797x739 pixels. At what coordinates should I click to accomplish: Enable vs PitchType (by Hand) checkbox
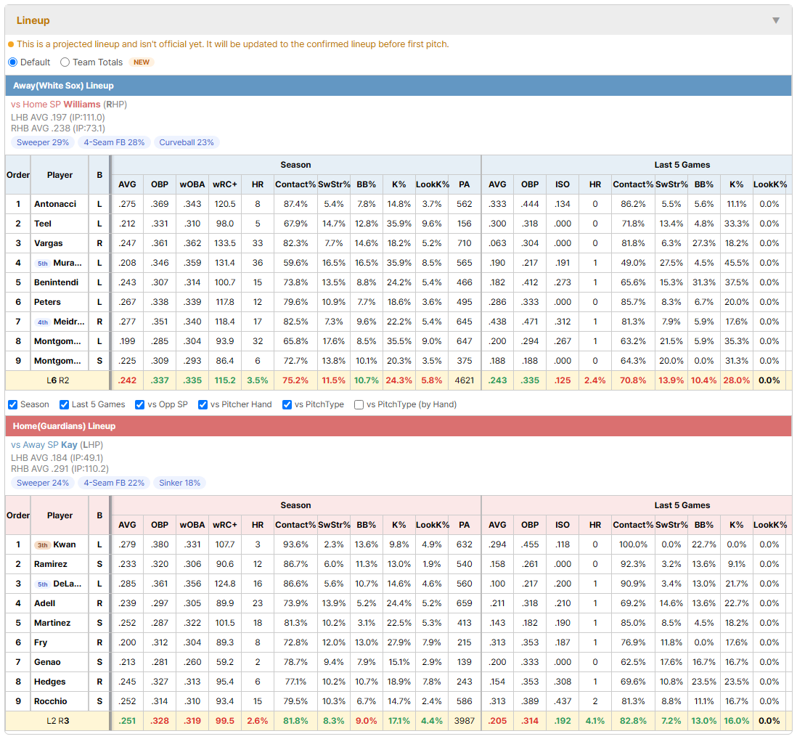point(359,404)
